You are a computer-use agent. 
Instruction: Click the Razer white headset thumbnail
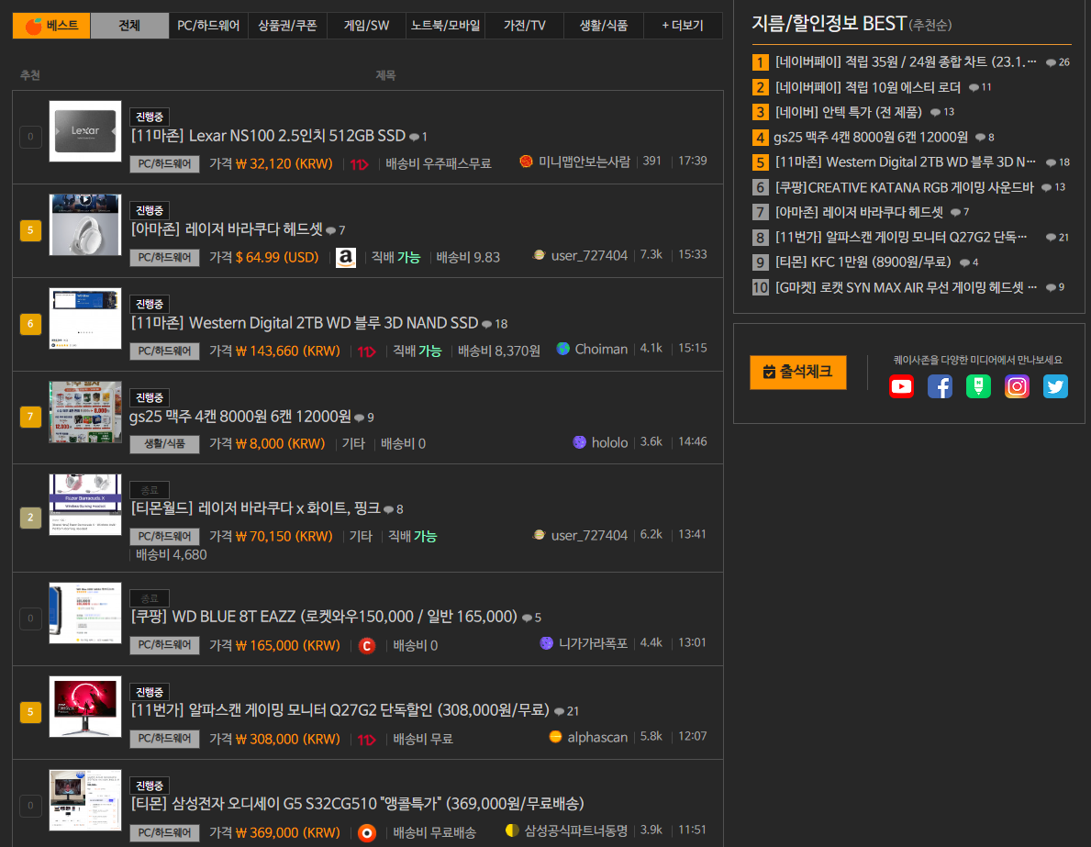85,225
